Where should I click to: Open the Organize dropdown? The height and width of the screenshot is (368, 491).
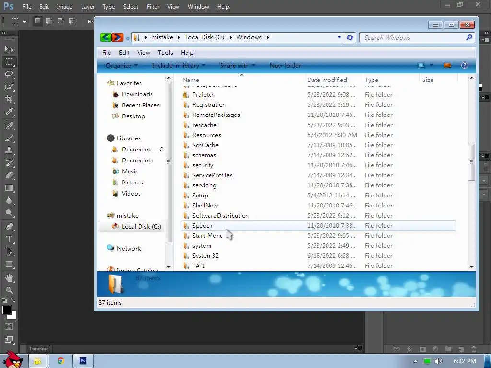[121, 65]
